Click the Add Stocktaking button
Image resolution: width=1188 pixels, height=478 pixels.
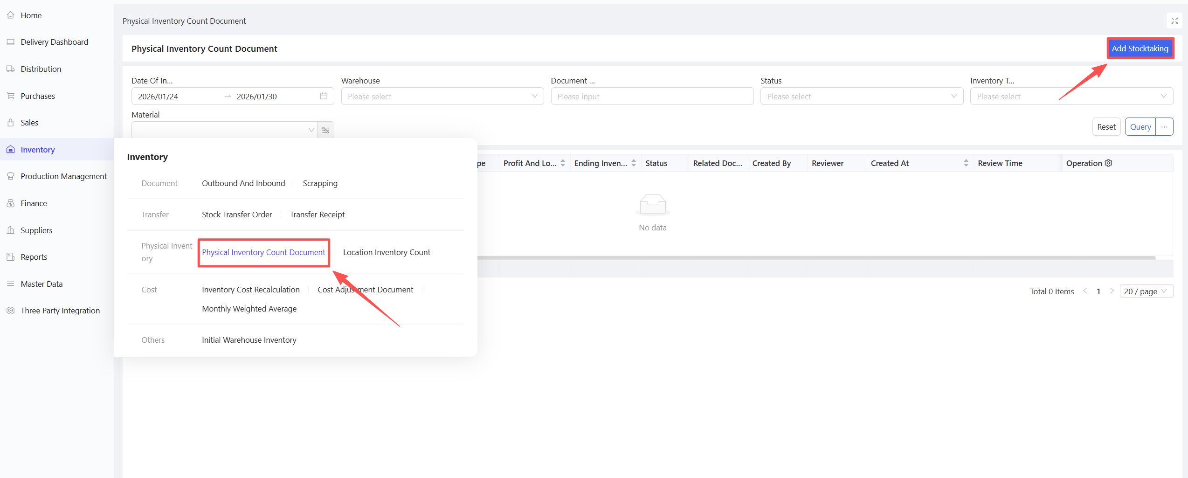tap(1140, 48)
